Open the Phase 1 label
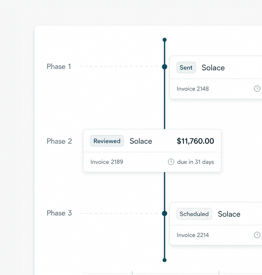The image size is (262, 275). click(59, 66)
